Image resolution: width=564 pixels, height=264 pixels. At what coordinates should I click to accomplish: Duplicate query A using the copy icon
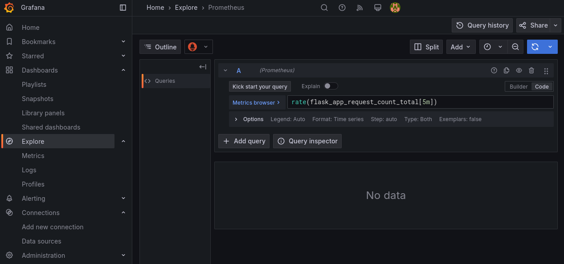pyautogui.click(x=506, y=70)
